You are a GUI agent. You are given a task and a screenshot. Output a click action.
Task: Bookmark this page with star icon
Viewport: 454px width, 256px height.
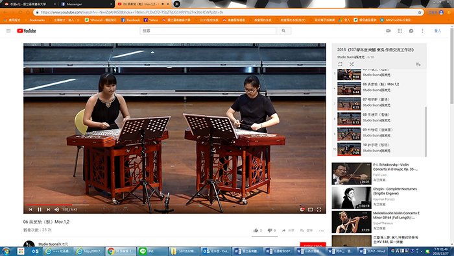[x=420, y=12]
